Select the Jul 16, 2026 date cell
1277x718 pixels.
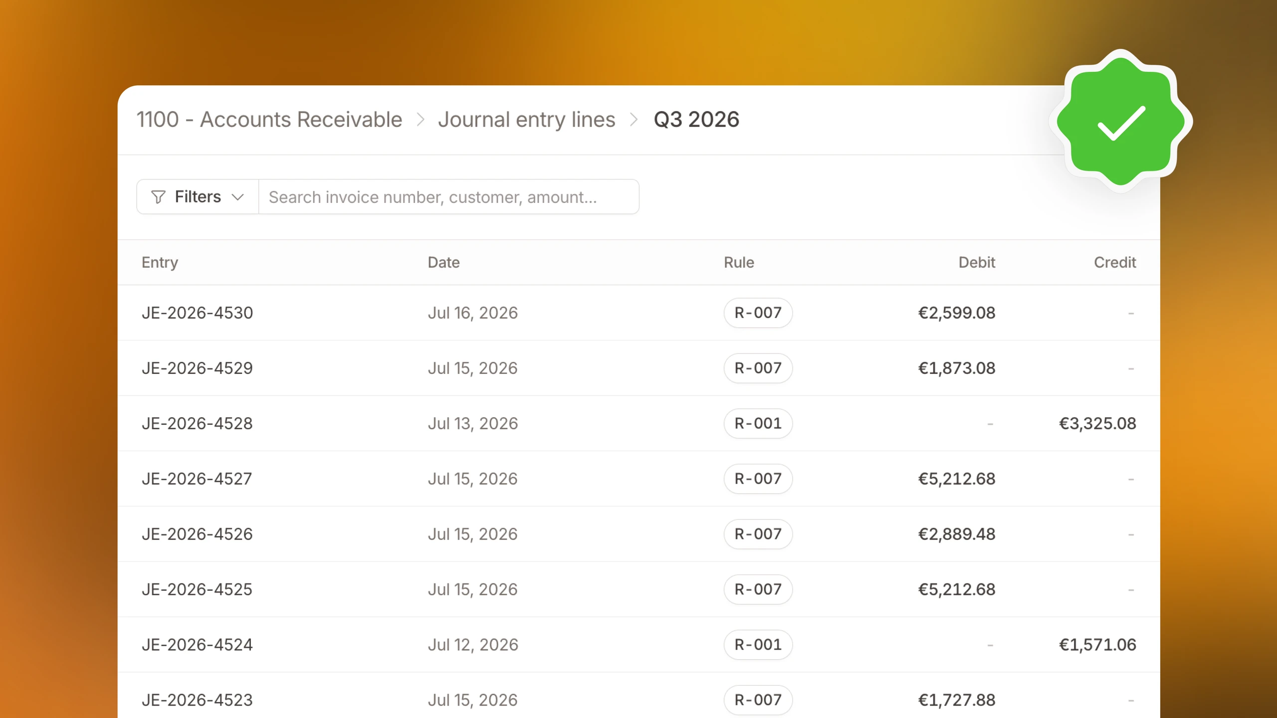473,313
